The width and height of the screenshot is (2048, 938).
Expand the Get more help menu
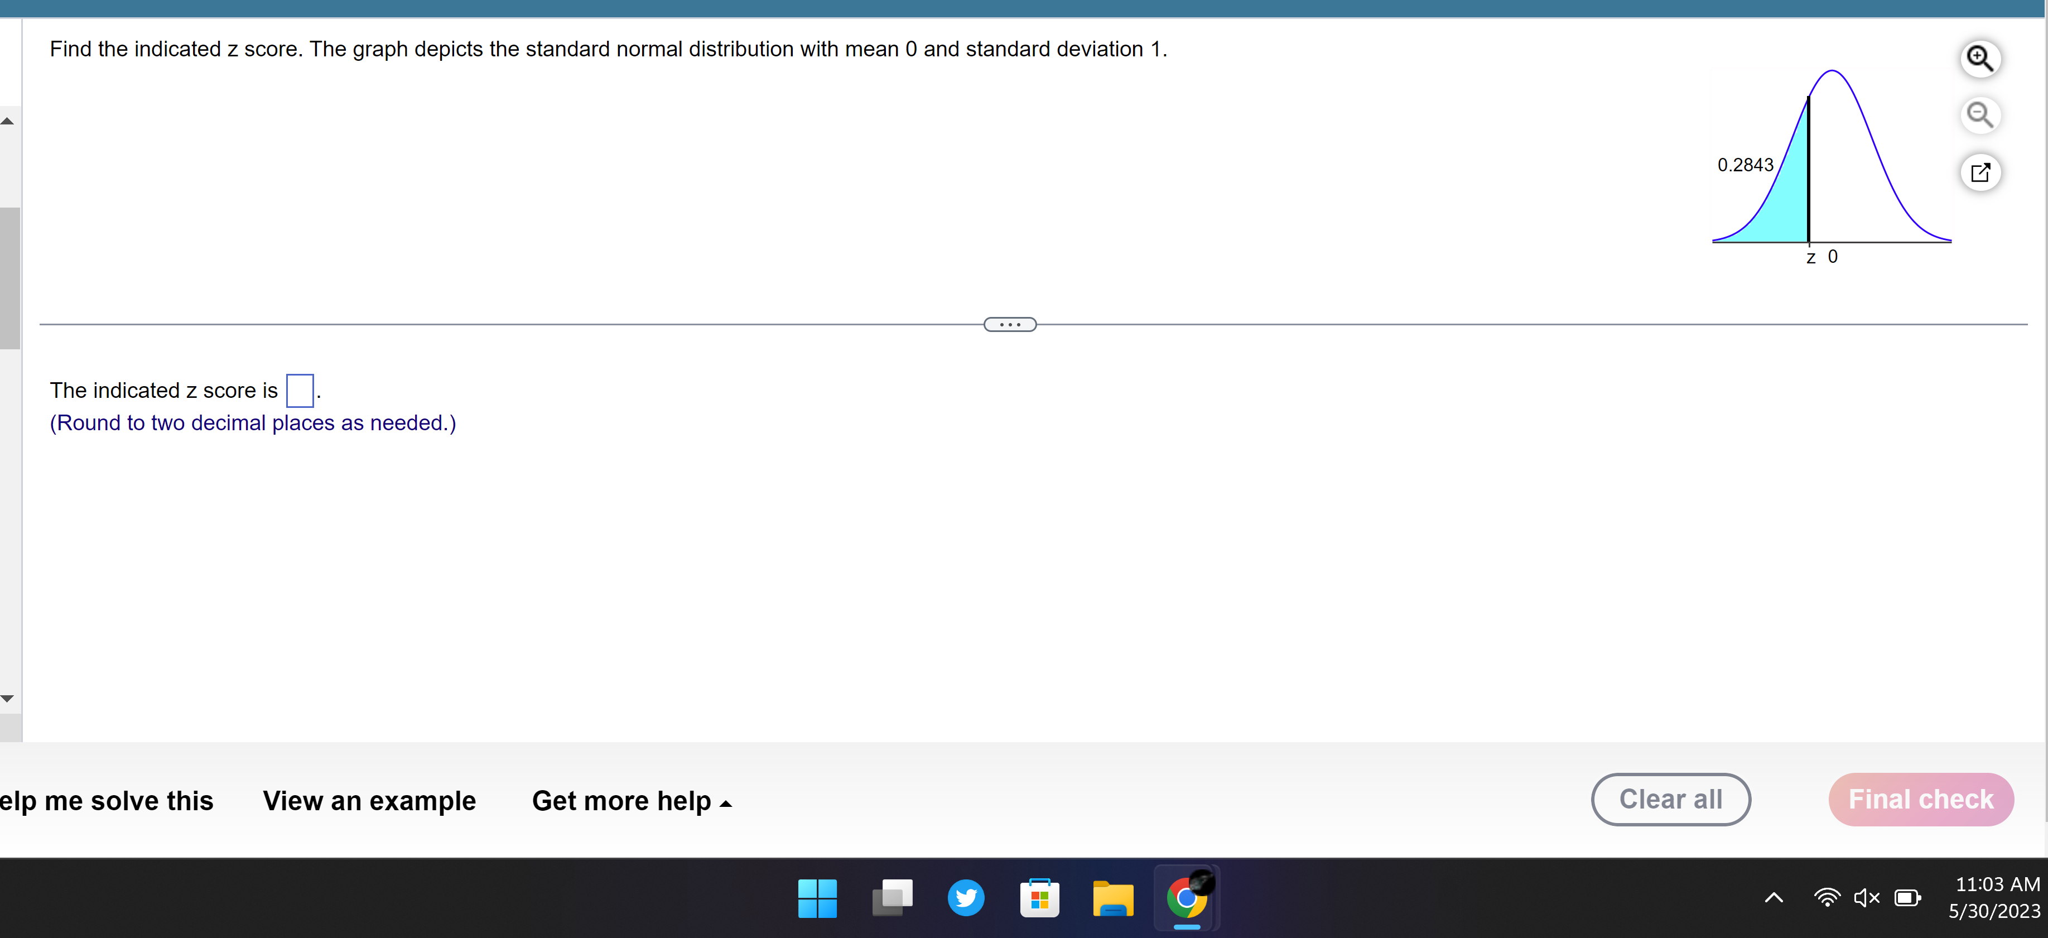click(632, 801)
